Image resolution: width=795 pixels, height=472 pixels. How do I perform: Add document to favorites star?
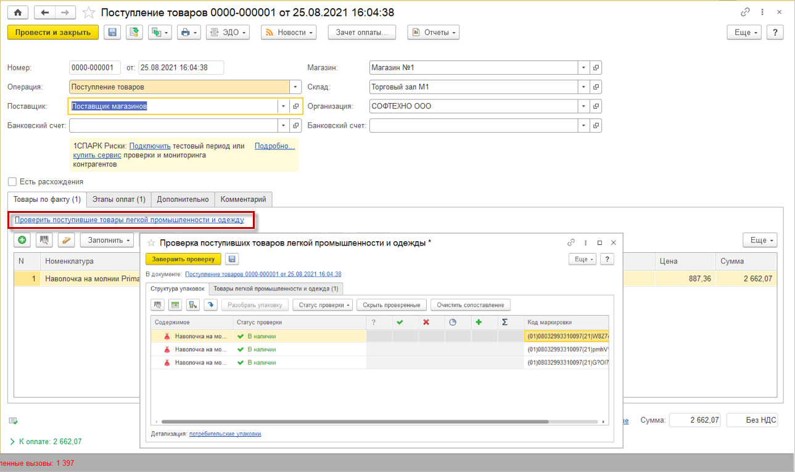(x=89, y=12)
